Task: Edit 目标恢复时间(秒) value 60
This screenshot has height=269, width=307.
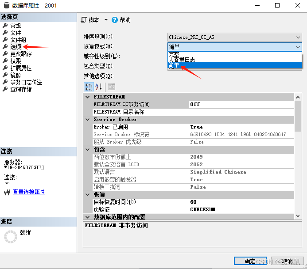Action: 241,202
